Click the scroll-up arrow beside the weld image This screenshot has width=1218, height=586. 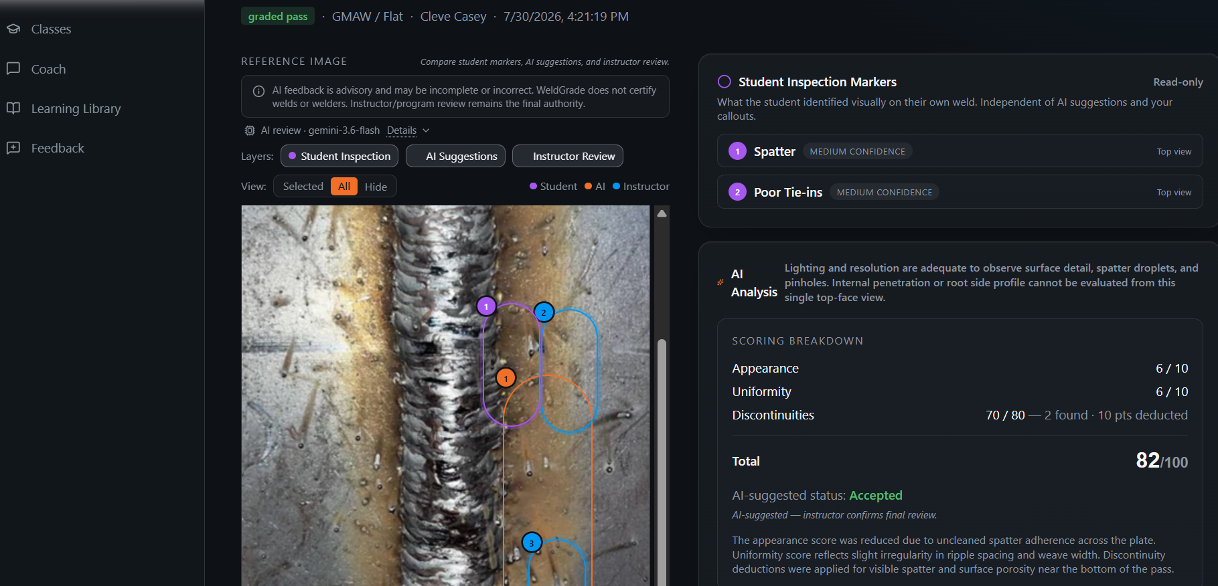click(x=662, y=213)
